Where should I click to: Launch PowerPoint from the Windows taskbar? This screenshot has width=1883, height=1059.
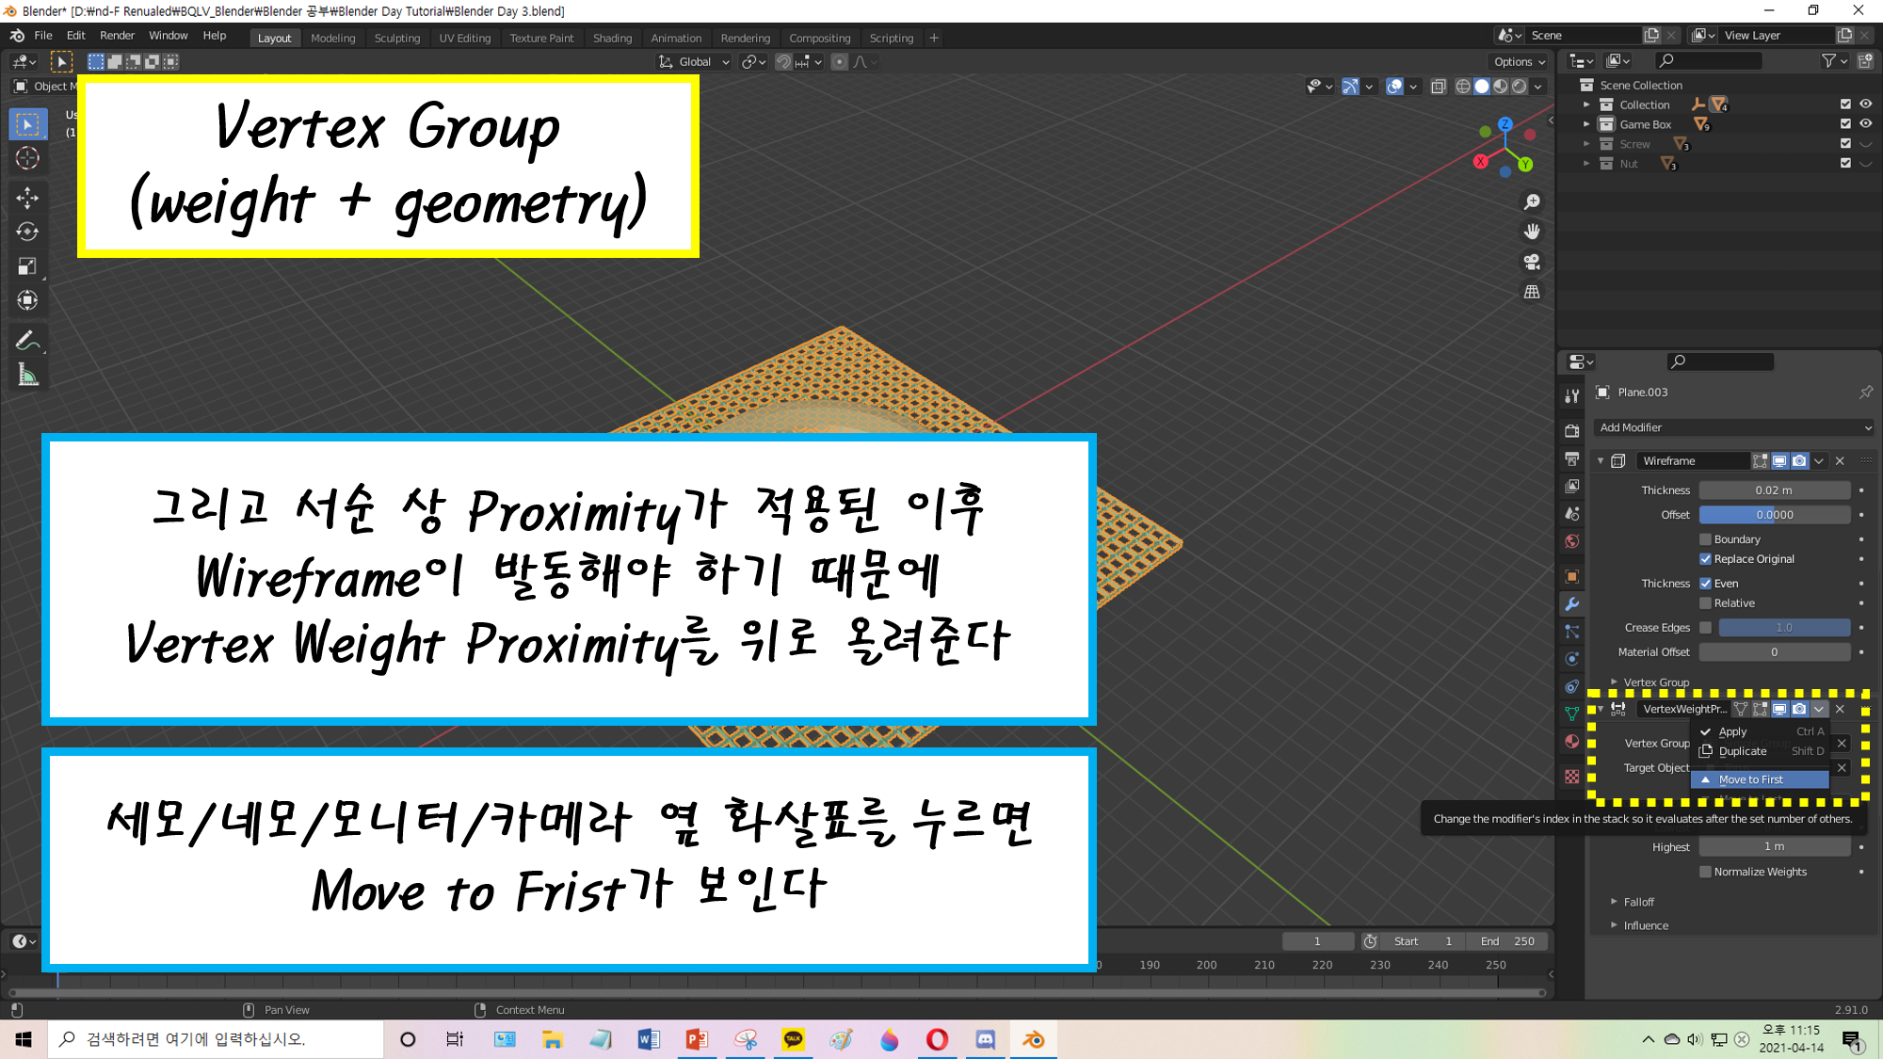(697, 1039)
